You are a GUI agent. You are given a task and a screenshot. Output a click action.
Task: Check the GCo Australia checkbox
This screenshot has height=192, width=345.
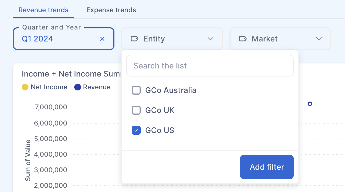(136, 90)
